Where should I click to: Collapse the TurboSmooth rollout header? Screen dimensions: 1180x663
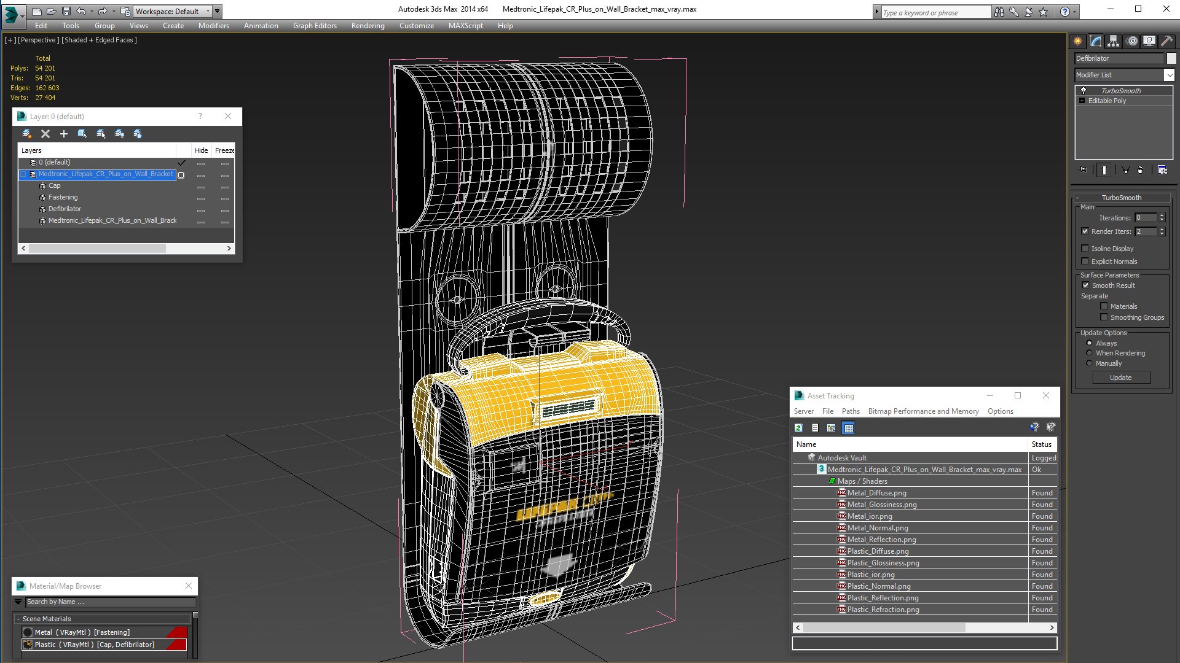pyautogui.click(x=1122, y=198)
